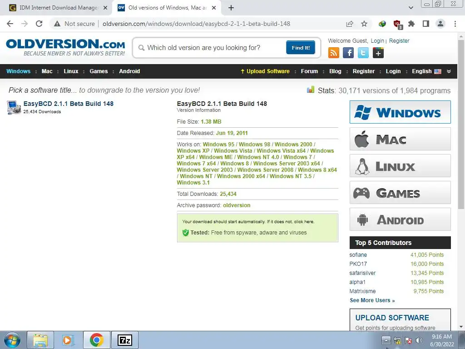Open the English language selector
The width and height of the screenshot is (465, 349).
click(426, 71)
